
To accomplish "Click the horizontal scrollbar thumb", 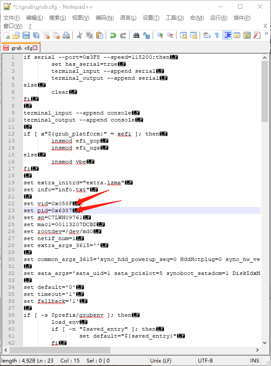I will (60, 350).
